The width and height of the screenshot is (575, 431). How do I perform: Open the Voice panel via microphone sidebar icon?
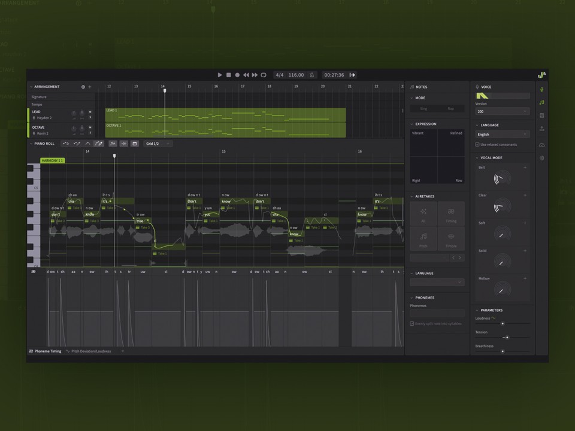point(541,89)
